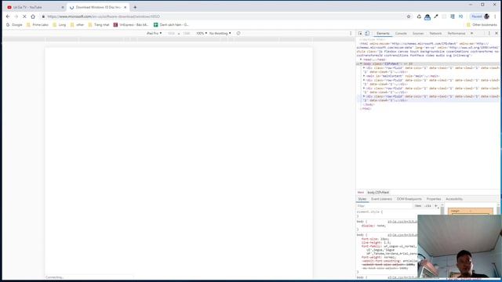Switch to the Styles pane tab
Screen dimensions: 502x282
point(362,199)
